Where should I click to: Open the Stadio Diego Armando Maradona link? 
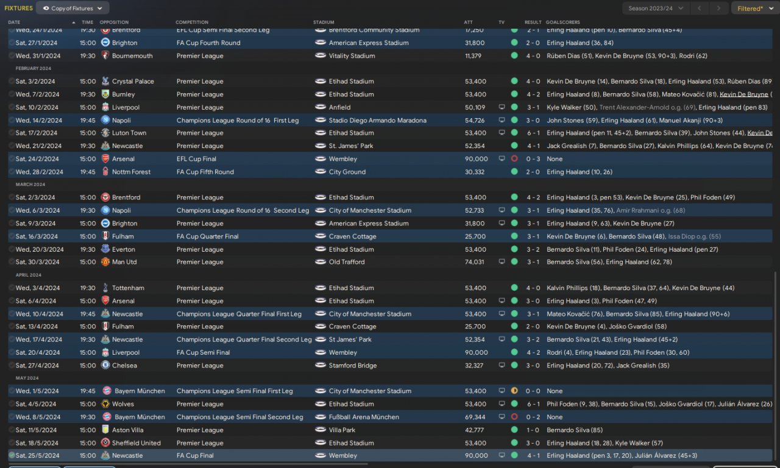(x=378, y=120)
